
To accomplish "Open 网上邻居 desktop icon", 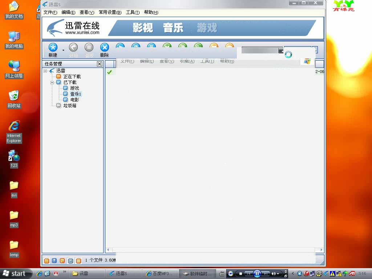I will click(x=14, y=69).
